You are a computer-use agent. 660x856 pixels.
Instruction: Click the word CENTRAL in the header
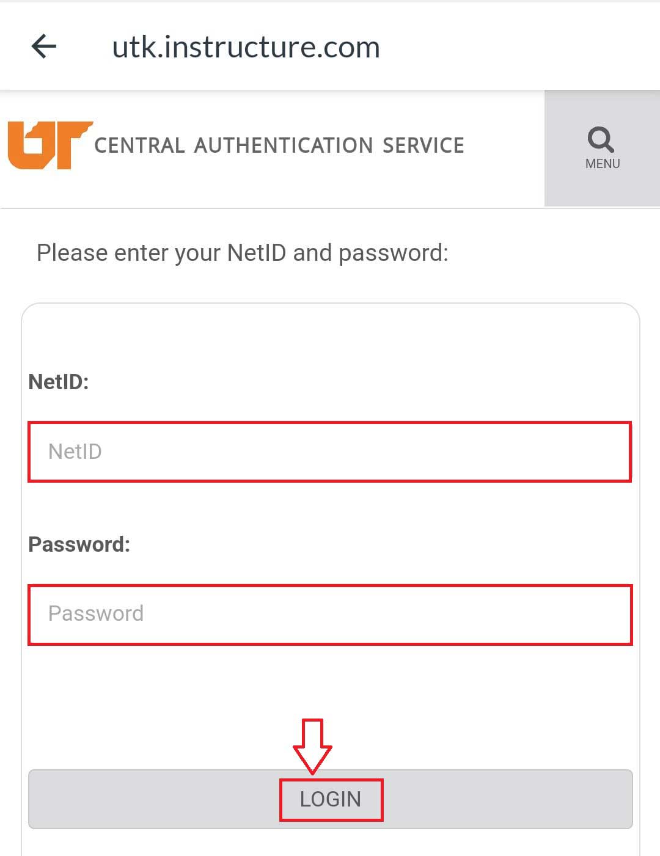[x=139, y=145]
